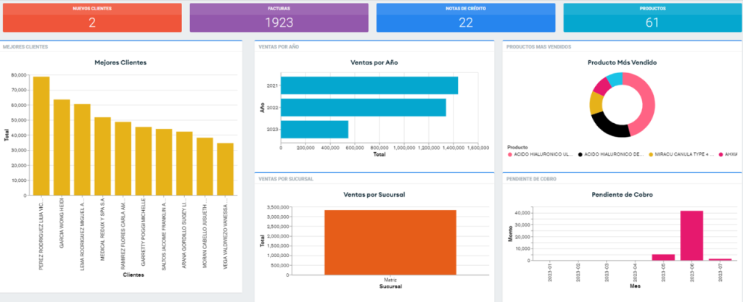Toggle ACIDO HIALURONICO UL... pink legend item
Viewport: 743px width, 302px height.
click(x=541, y=154)
